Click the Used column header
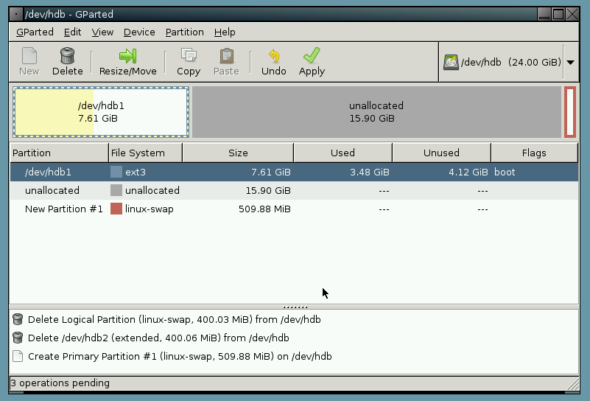 point(343,153)
